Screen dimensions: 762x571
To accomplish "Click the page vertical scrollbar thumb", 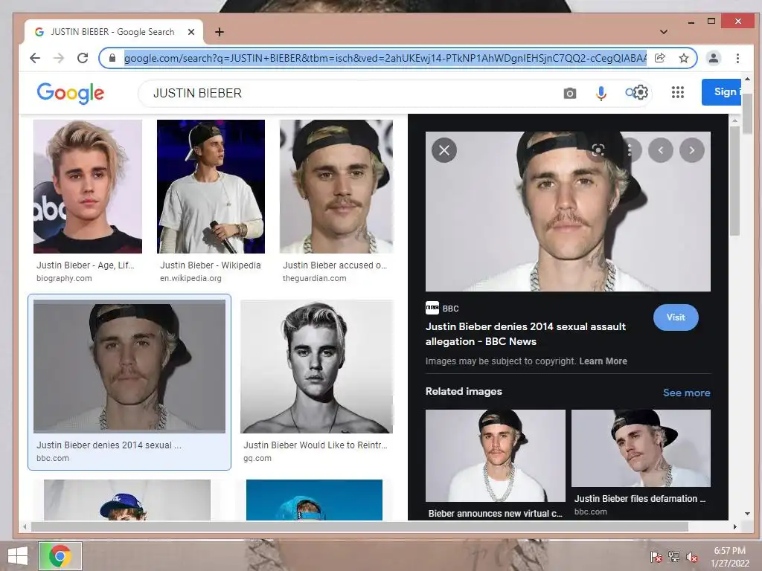I will (747, 114).
